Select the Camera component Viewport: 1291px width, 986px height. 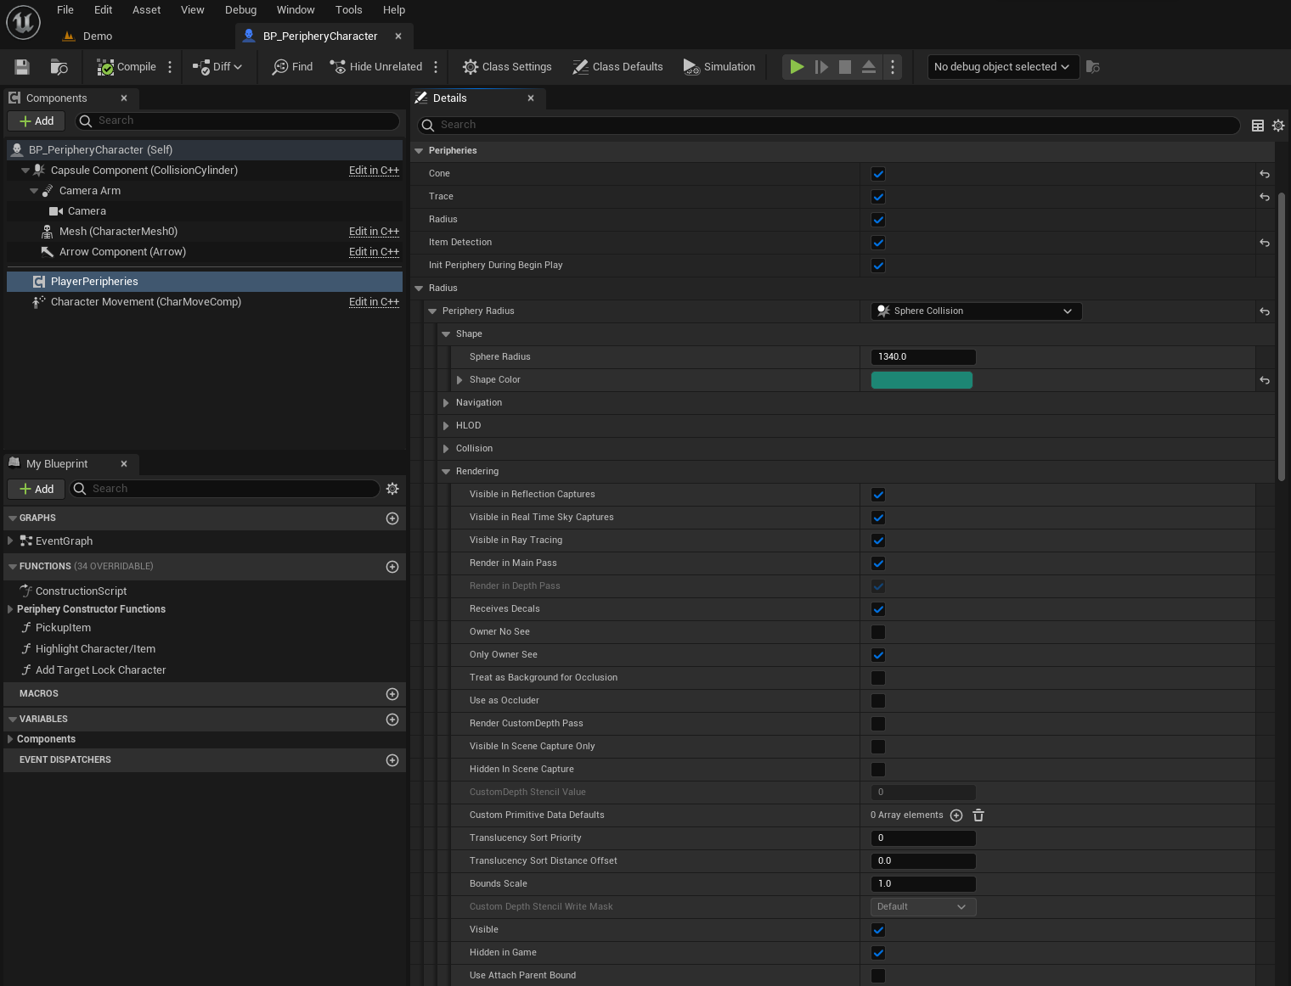tap(87, 211)
